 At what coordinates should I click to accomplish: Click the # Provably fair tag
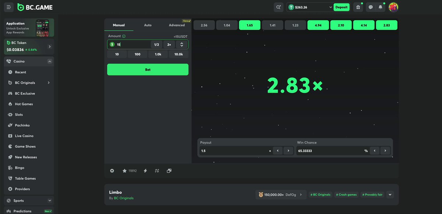tap(372, 195)
